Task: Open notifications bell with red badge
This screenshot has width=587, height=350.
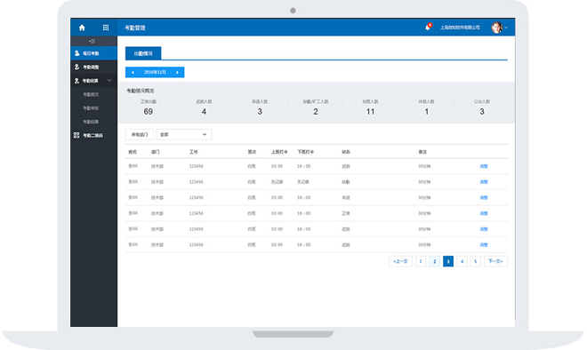Action: 428,27
